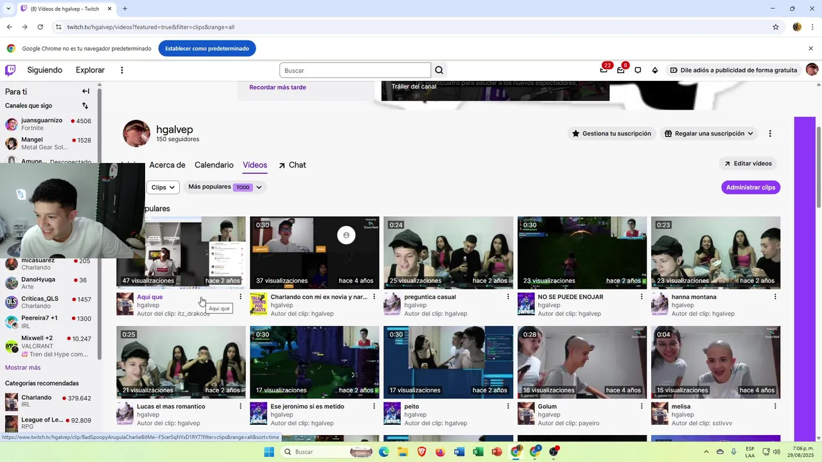Open options for clip Lucas el mas romantico
Image resolution: width=822 pixels, height=462 pixels.
pos(241,406)
